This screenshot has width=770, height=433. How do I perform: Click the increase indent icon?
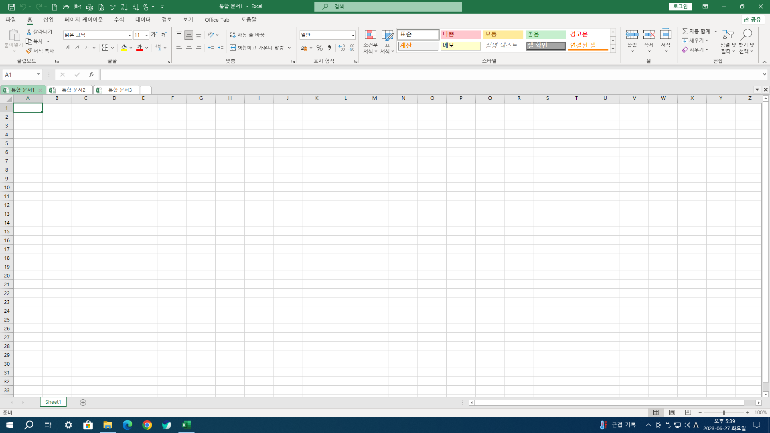pos(221,48)
